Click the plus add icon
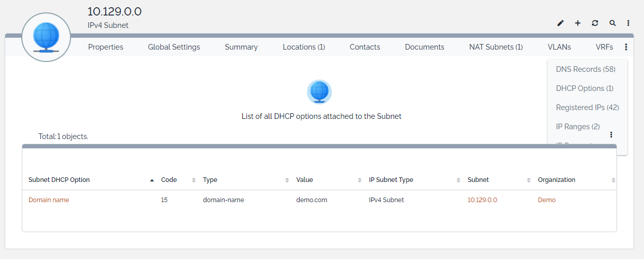The height and width of the screenshot is (259, 644). coord(578,23)
